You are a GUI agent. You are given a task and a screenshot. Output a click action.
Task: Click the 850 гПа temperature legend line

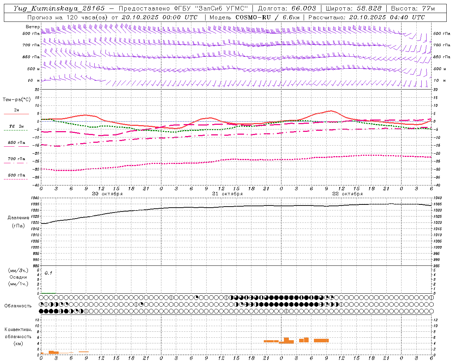(16, 147)
